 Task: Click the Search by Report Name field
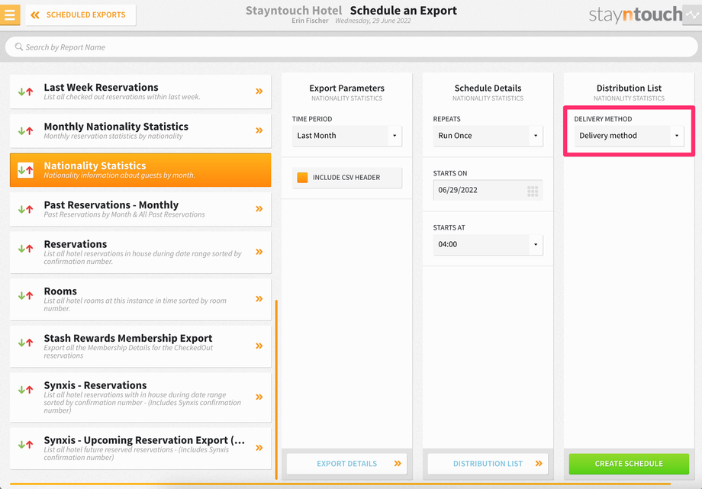tap(351, 47)
